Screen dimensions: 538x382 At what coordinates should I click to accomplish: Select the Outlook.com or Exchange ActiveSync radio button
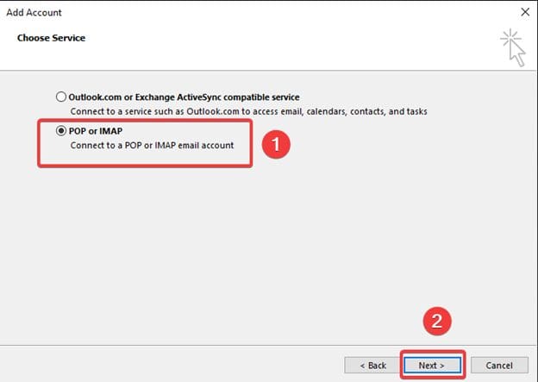60,97
